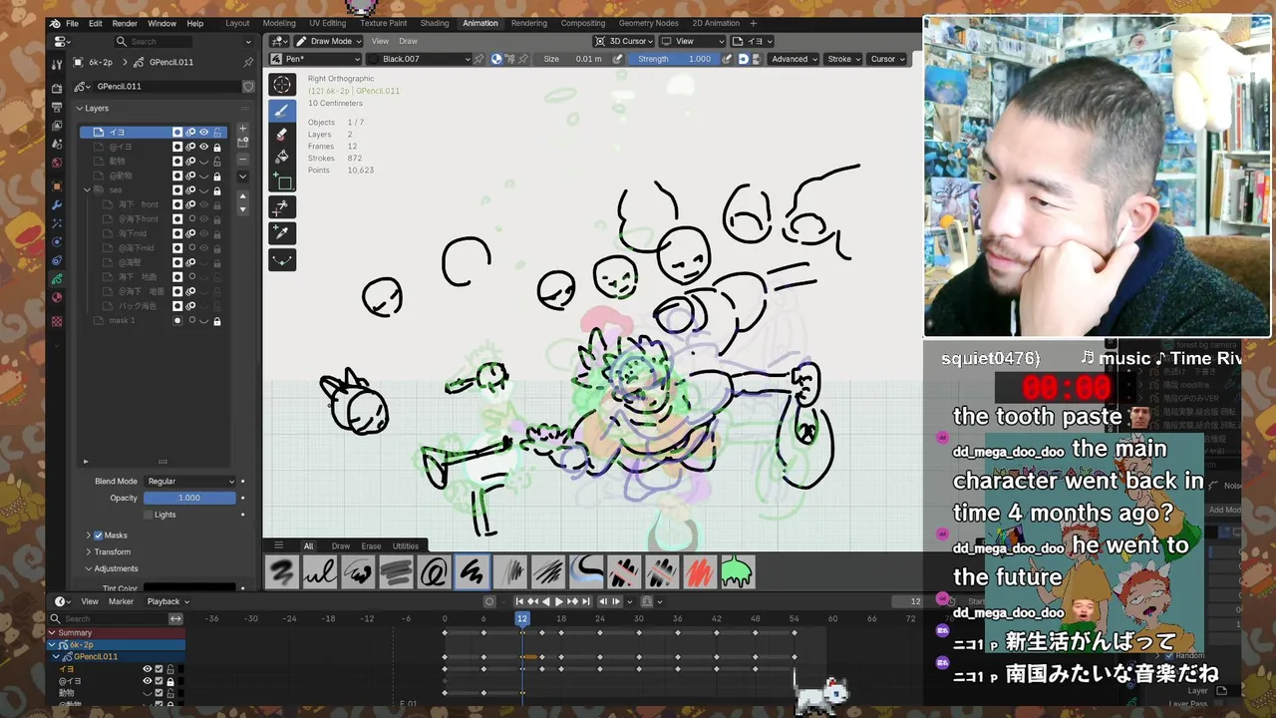Open the Playback menu in timeline
Viewport: 1276px width, 718px height.
[167, 601]
